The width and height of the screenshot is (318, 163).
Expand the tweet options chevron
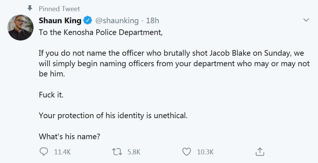pos(306,20)
